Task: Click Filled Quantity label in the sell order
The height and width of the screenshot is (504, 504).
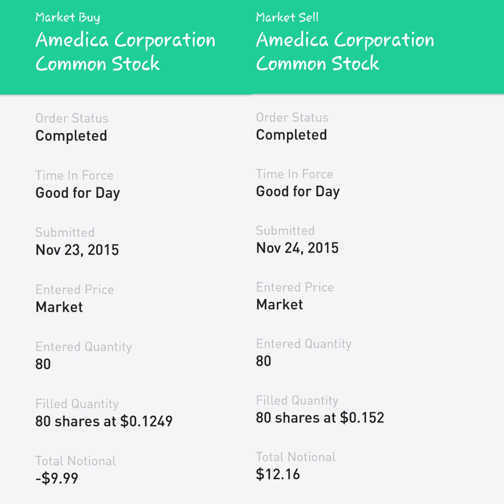Action: click(297, 400)
